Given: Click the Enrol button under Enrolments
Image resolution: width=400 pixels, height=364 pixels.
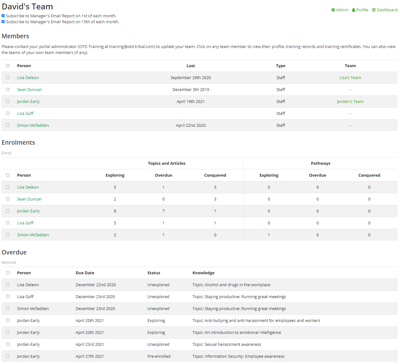Looking at the screenshot, I should (7, 153).
